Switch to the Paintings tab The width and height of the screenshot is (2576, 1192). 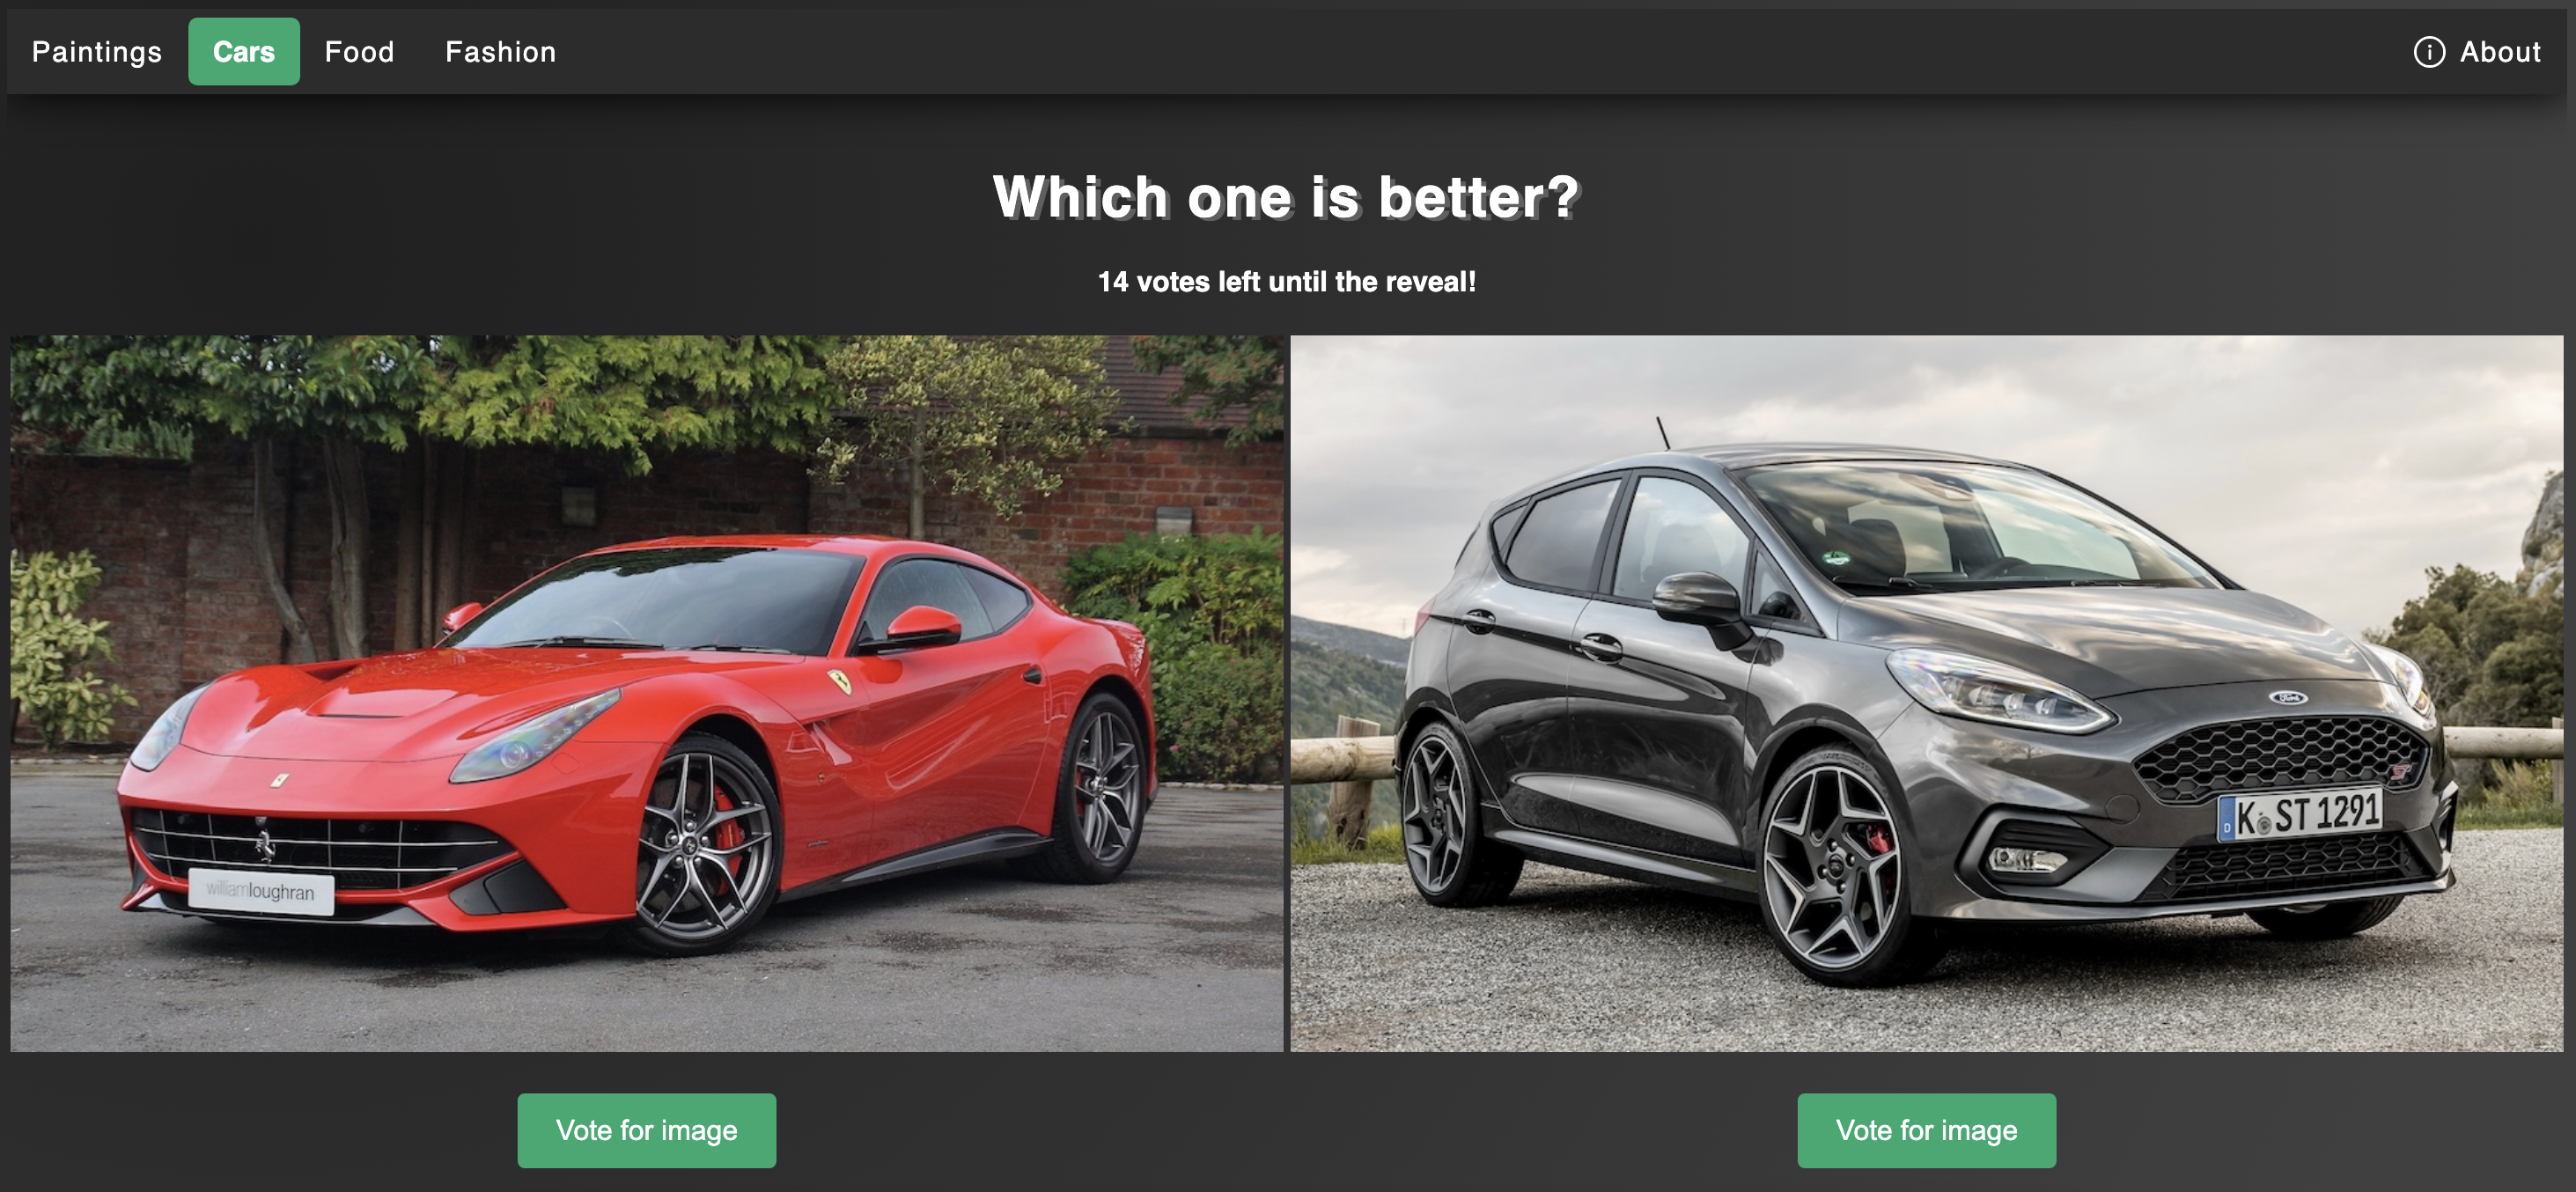(x=97, y=52)
